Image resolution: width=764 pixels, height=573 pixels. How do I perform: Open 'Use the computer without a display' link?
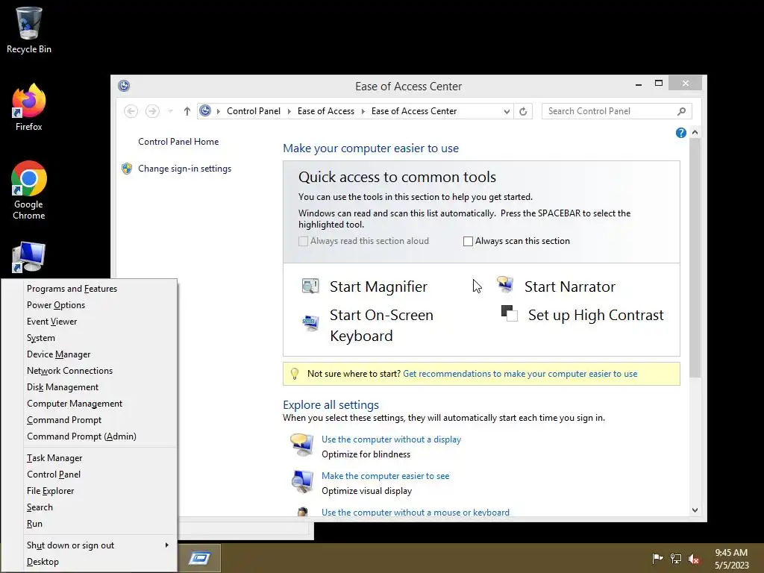coord(391,439)
